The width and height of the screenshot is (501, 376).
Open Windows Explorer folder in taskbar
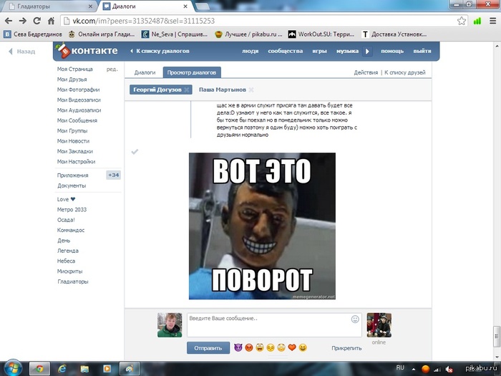84,369
